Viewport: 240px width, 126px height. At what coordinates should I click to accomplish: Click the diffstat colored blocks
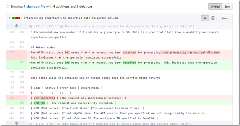click(17, 18)
